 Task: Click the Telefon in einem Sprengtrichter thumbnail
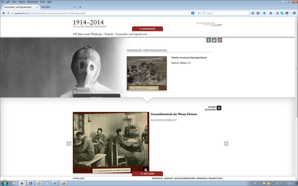click(147, 73)
